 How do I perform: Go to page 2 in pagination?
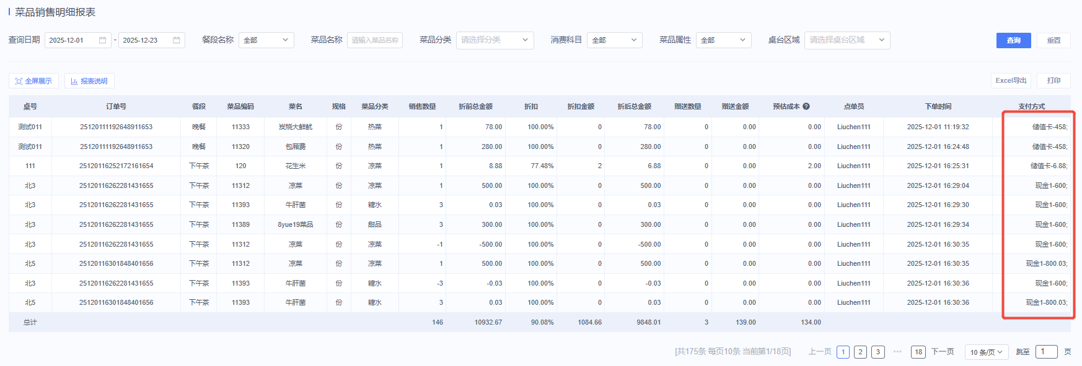[860, 352]
